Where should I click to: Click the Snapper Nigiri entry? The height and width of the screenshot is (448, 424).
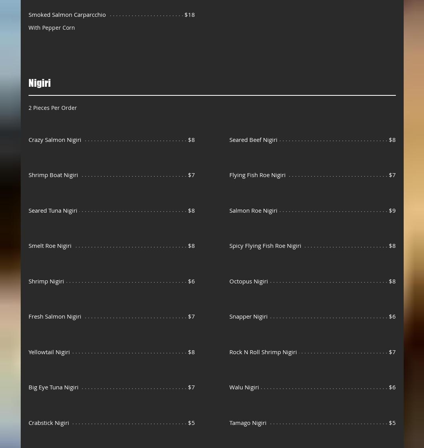[249, 317]
